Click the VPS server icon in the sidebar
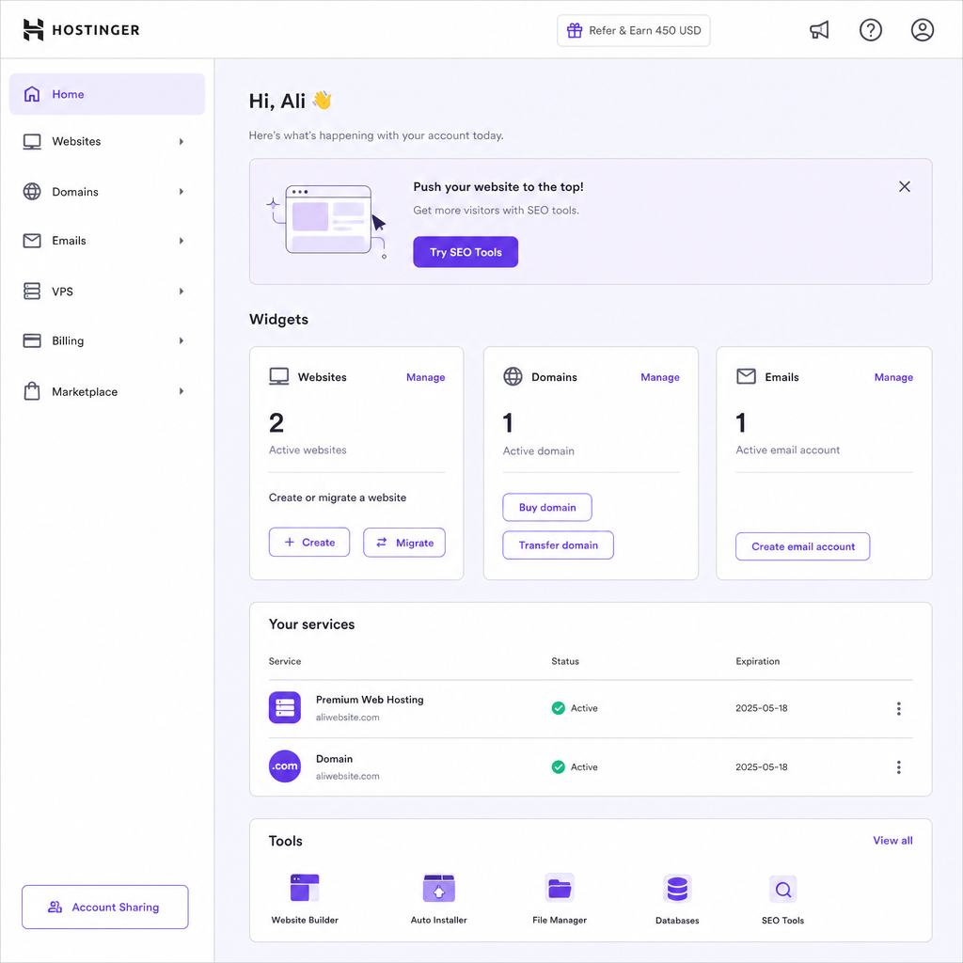Viewport: 963px width, 963px height. click(x=32, y=292)
